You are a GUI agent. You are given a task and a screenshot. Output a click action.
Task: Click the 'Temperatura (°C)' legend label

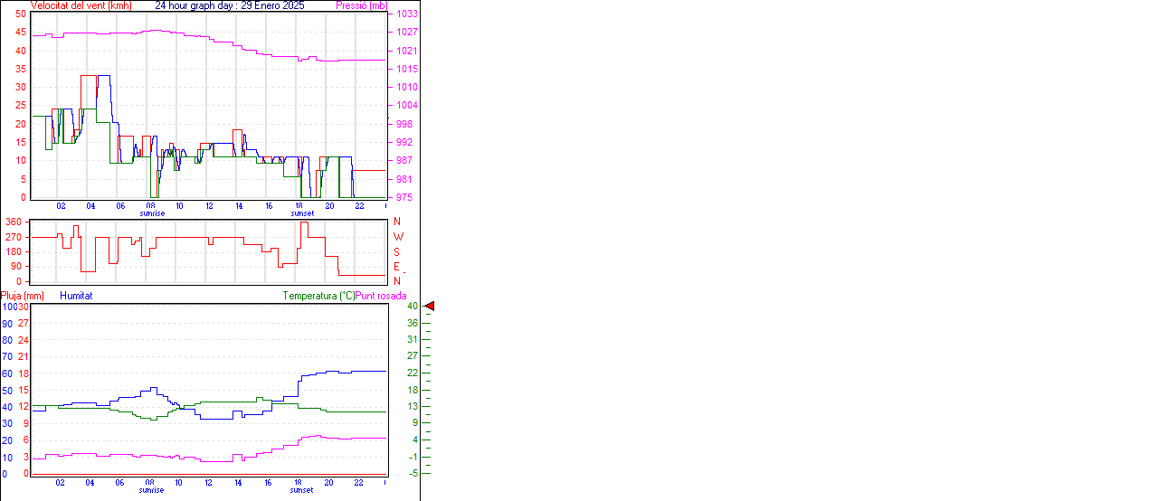pyautogui.click(x=318, y=296)
